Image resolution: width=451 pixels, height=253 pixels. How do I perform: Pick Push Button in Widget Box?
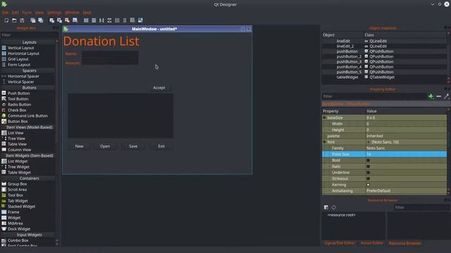[19, 93]
